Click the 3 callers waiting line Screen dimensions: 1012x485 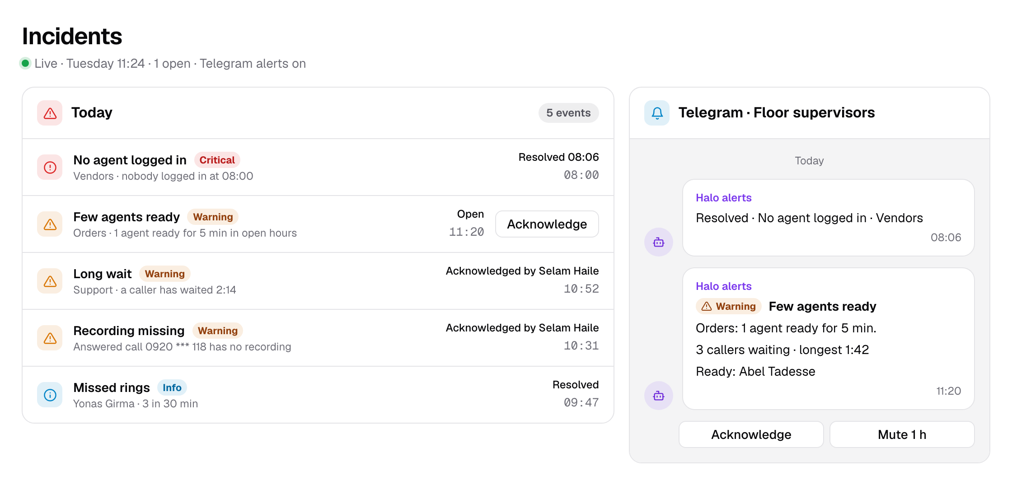782,350
